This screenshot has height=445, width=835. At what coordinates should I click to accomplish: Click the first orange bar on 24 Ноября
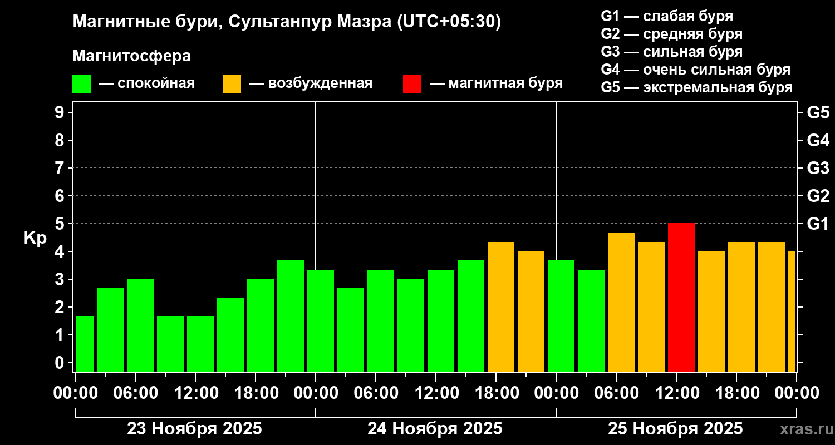tap(501, 306)
